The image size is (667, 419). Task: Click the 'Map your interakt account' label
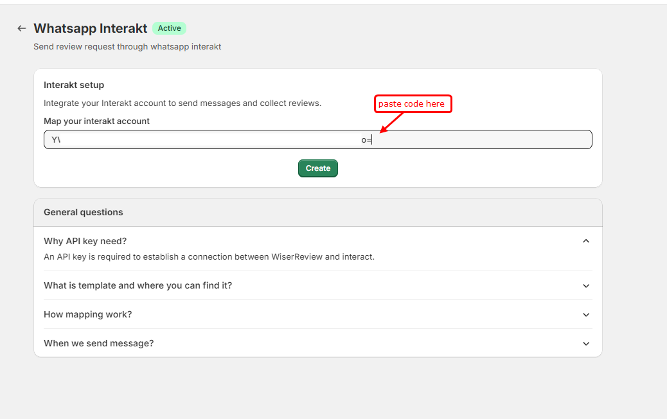pyautogui.click(x=96, y=121)
